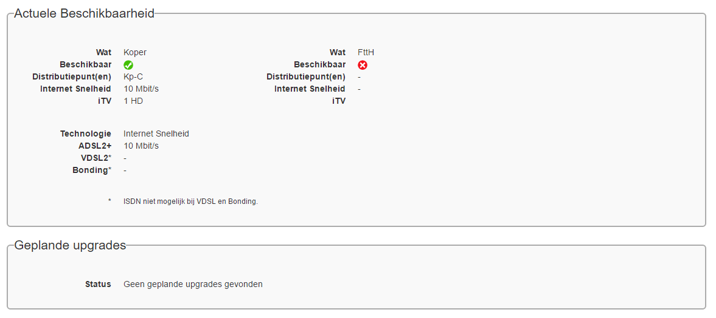716x318 pixels.
Task: Click the 'Actuele Beschikbaarheid' section heading
Action: [84, 13]
